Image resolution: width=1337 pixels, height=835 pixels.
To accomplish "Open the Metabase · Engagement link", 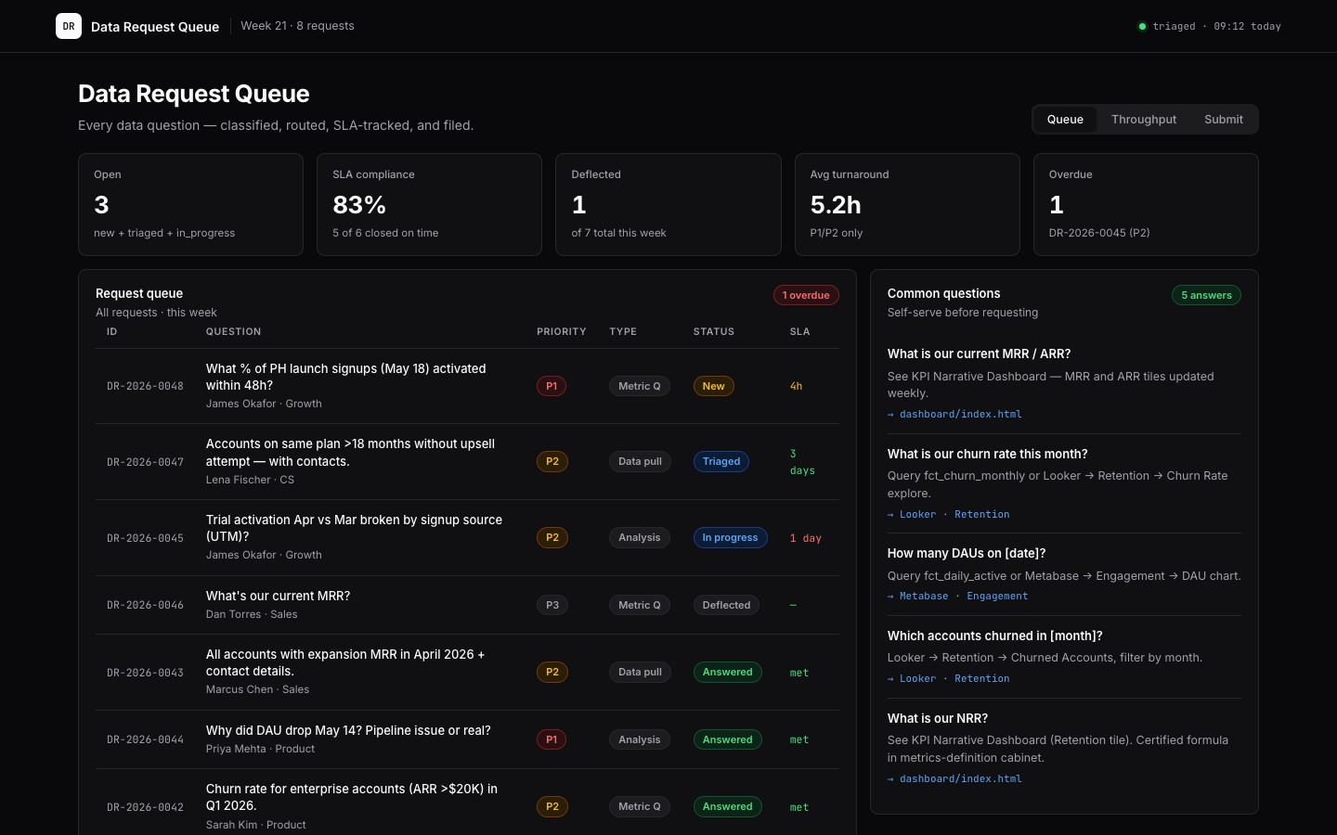I will tap(957, 597).
